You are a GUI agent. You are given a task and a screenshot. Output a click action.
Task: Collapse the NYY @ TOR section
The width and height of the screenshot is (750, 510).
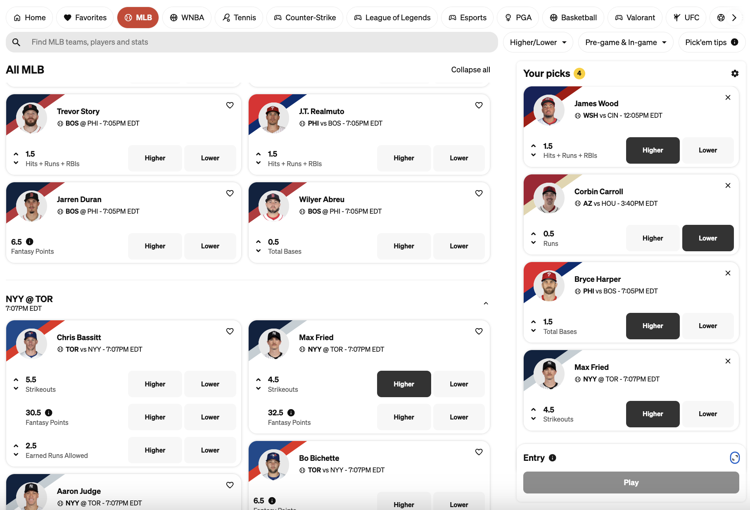click(486, 303)
